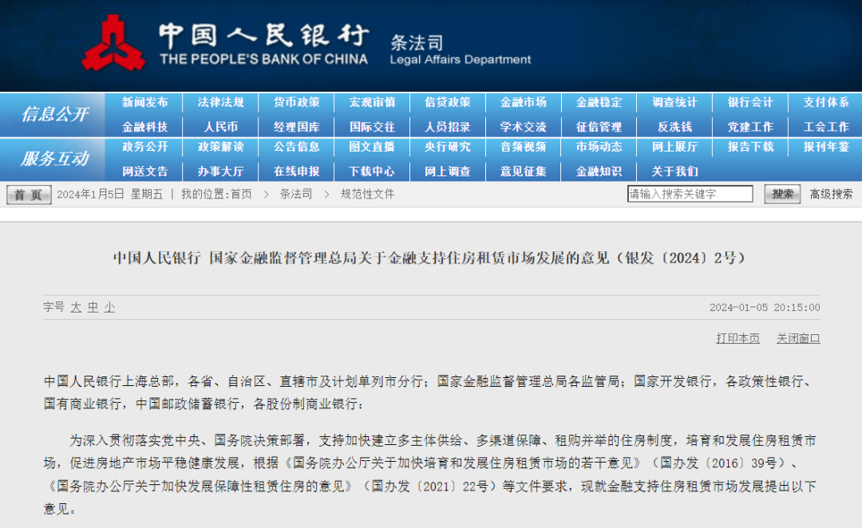Open the 法律法规 section
862x528 pixels.
tap(221, 102)
